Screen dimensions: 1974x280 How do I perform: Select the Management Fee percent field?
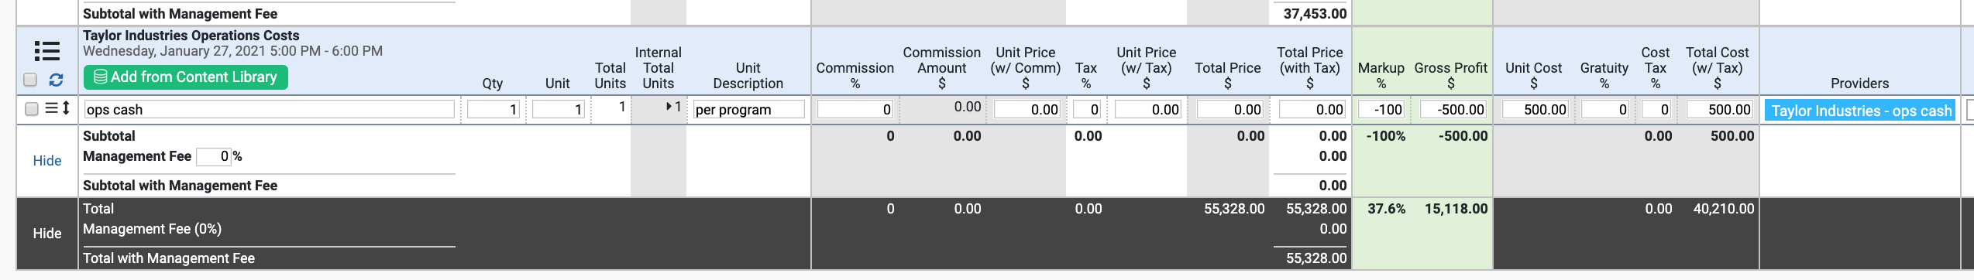pos(214,156)
